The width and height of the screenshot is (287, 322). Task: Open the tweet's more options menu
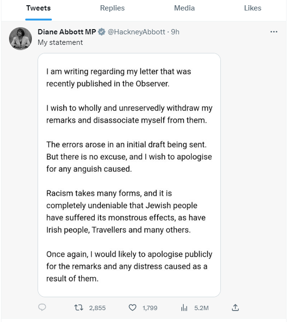(x=273, y=32)
